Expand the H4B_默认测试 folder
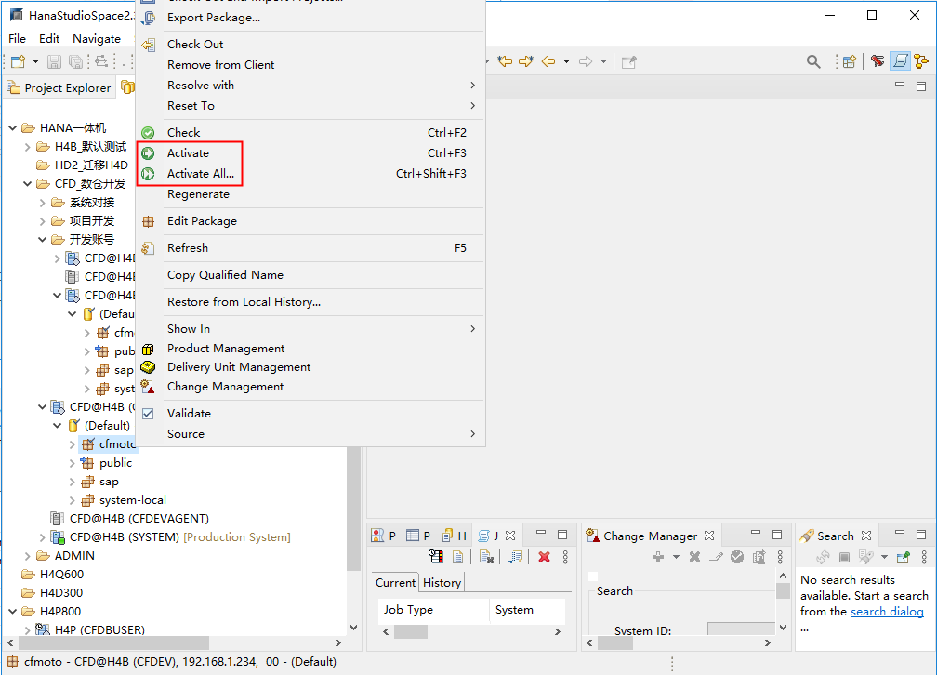Viewport: 937px width, 675px height. (28, 147)
